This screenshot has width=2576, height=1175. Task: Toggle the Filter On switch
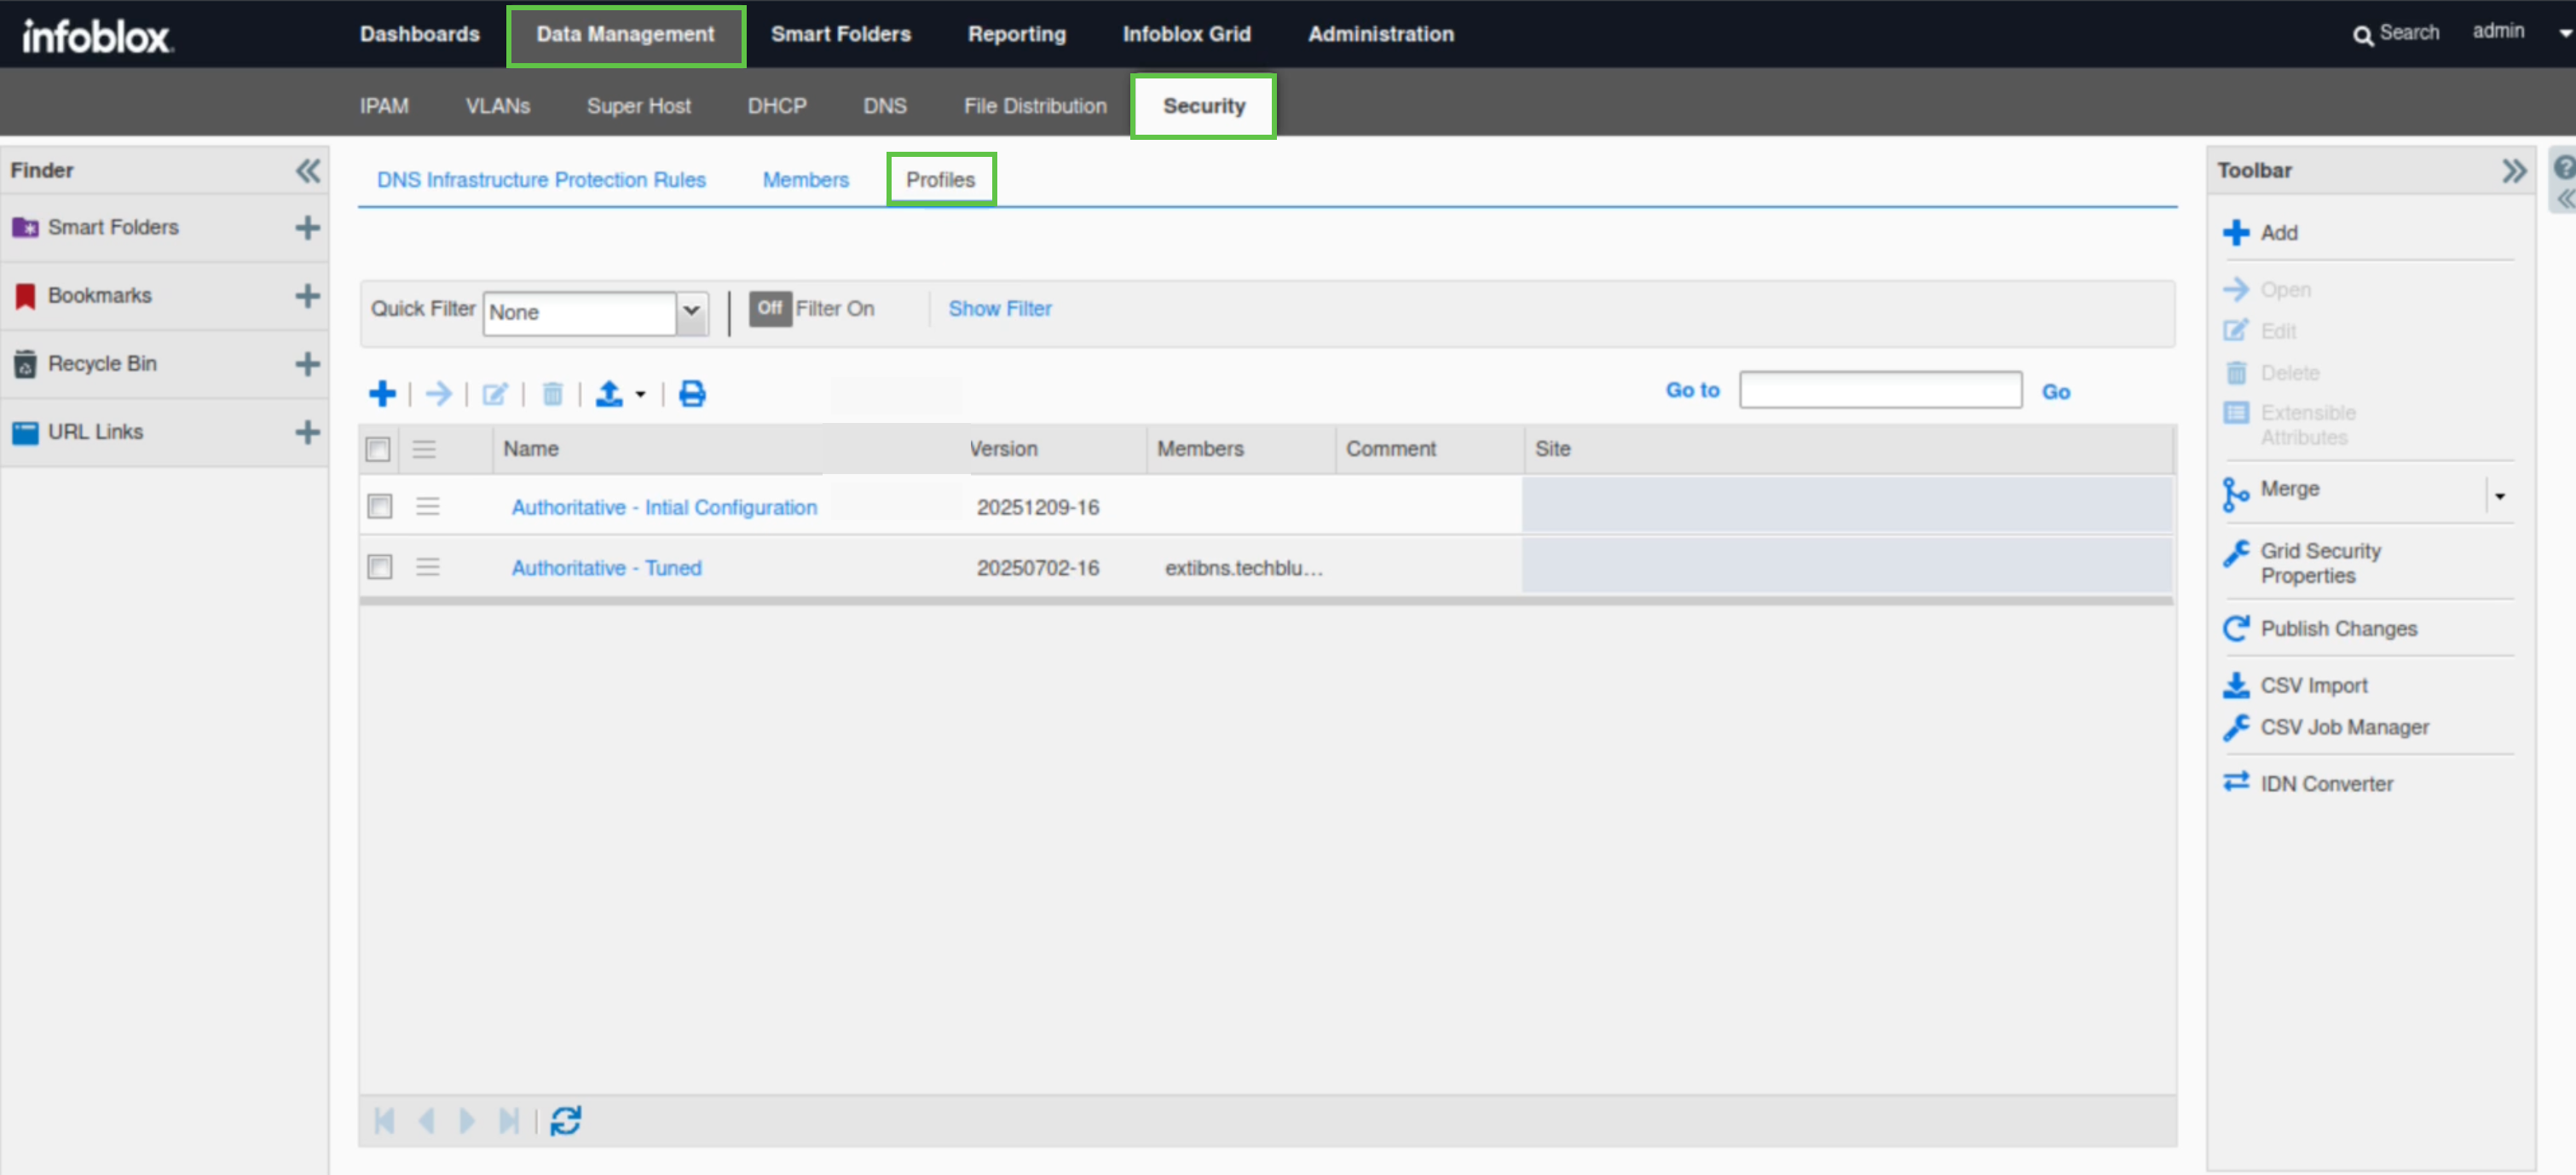pyautogui.click(x=770, y=309)
